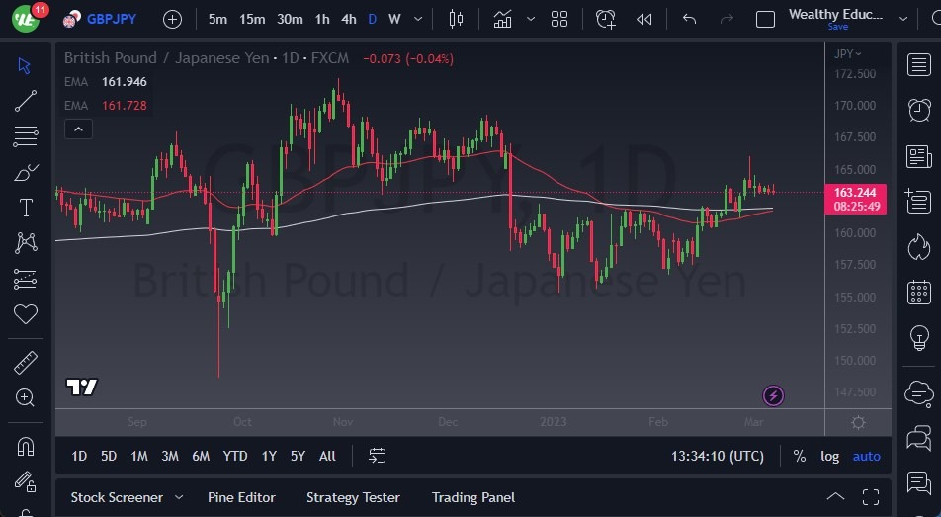Set the range to 6M
This screenshot has width=941, height=517.
(201, 457)
